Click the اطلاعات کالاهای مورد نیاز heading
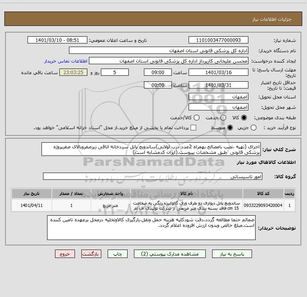The image size is (307, 297). pyautogui.click(x=266, y=162)
